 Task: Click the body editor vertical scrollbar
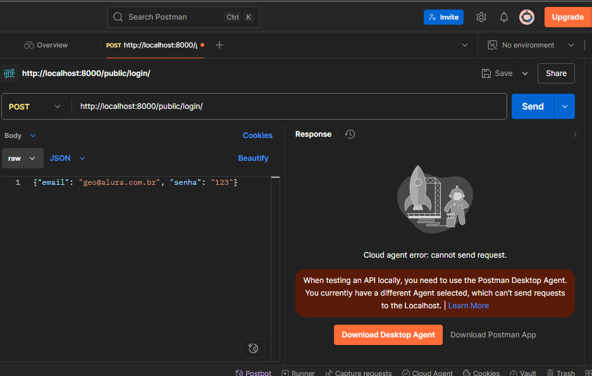[276, 268]
